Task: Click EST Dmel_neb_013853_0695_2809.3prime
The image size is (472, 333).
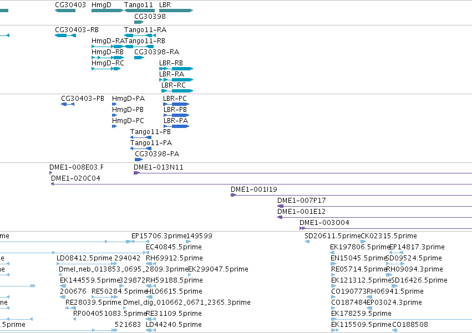Action: (x=60, y=275)
